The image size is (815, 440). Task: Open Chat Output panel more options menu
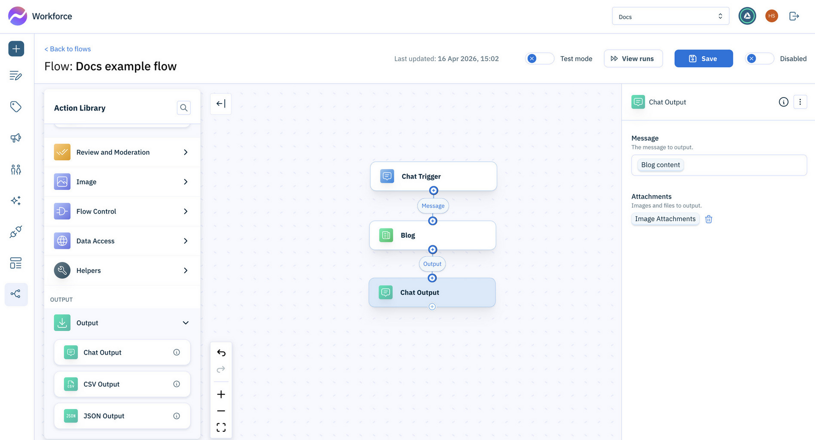click(x=800, y=102)
